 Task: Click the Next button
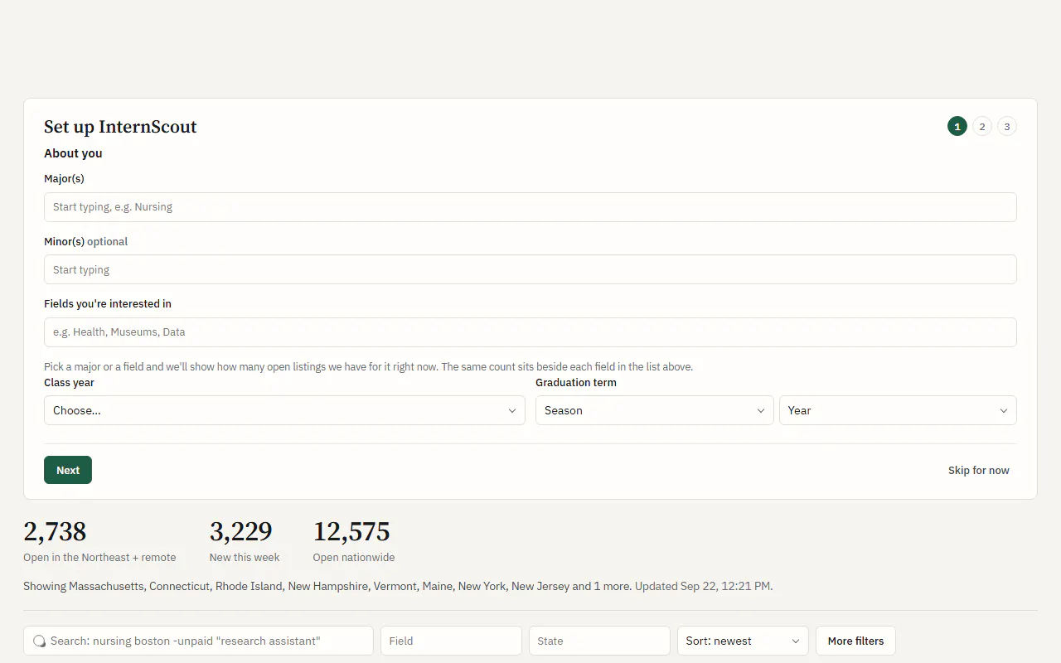[x=68, y=470]
